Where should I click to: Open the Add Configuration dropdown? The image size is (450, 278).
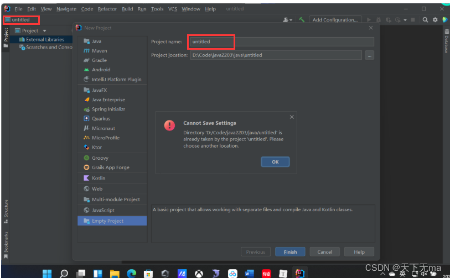335,20
